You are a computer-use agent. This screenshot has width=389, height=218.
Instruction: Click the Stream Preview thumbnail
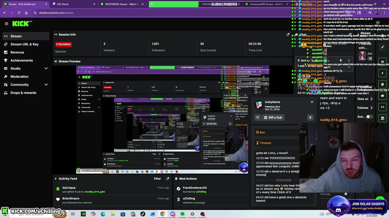coord(173,120)
